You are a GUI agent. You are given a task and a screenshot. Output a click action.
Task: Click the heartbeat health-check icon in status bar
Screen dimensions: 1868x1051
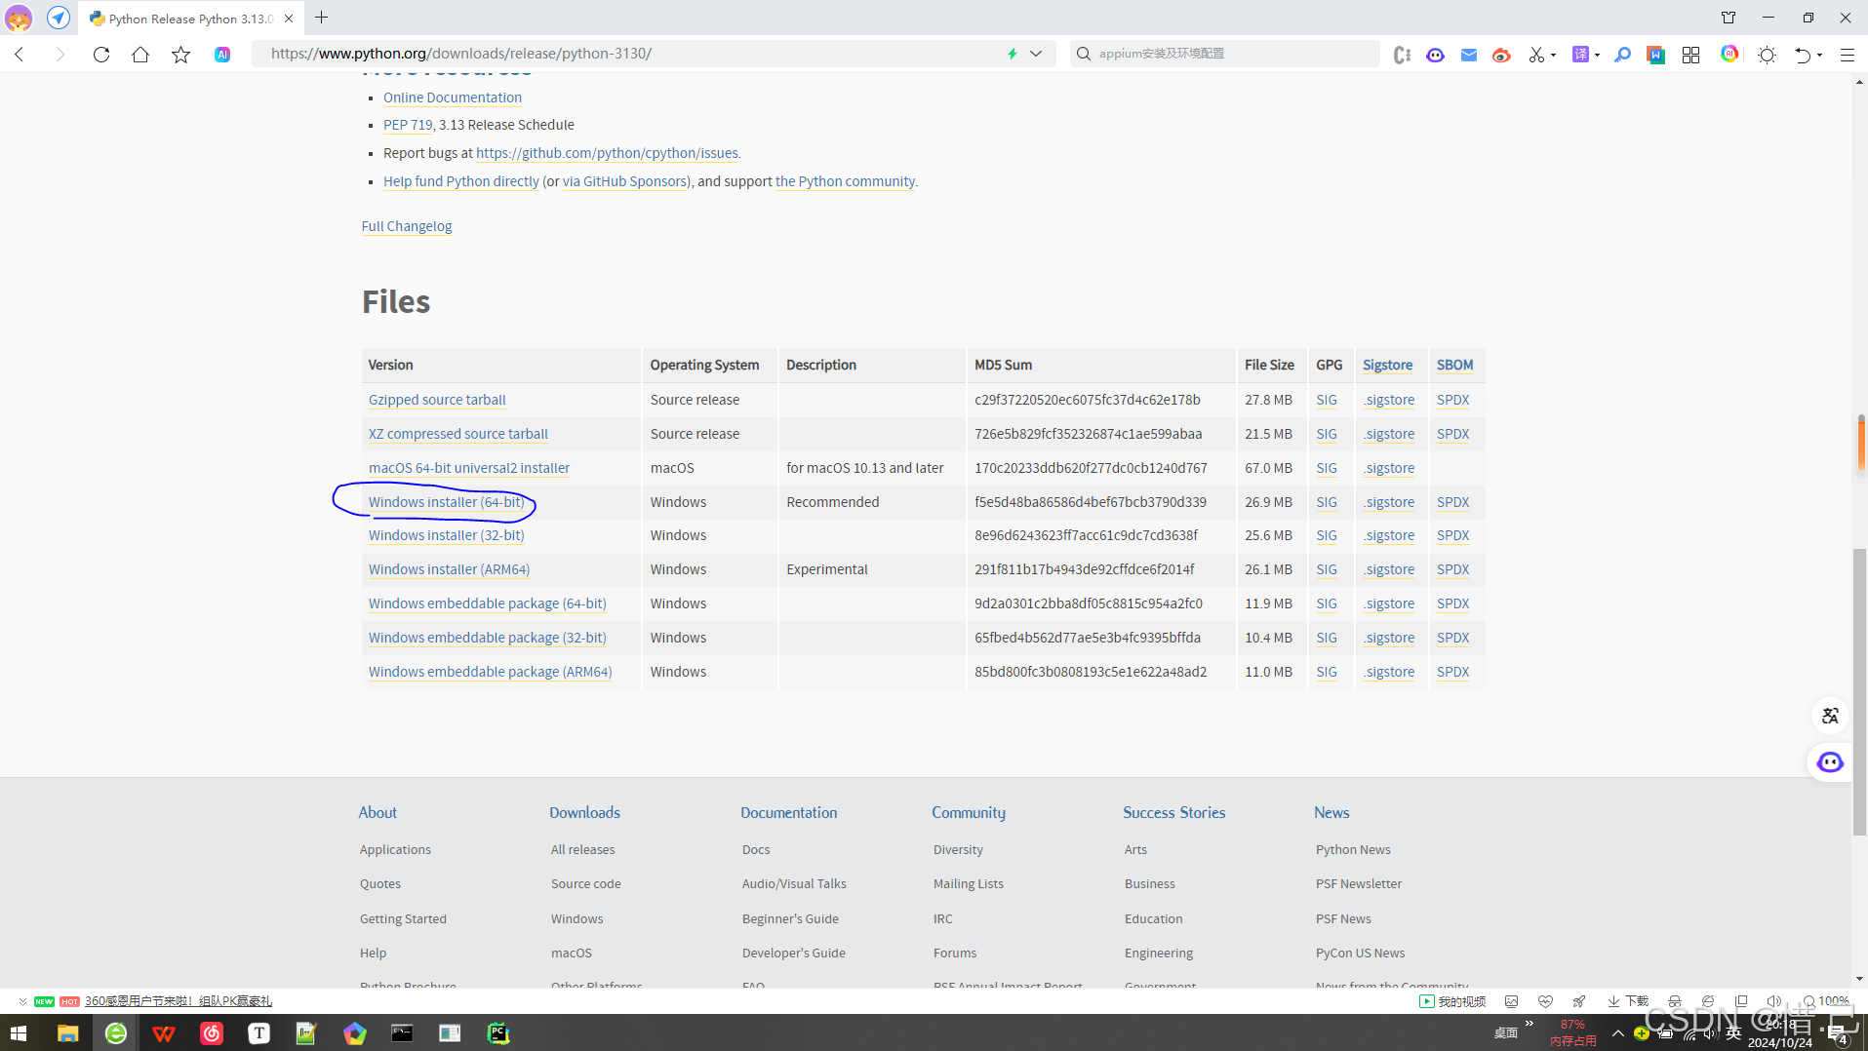click(1545, 1001)
